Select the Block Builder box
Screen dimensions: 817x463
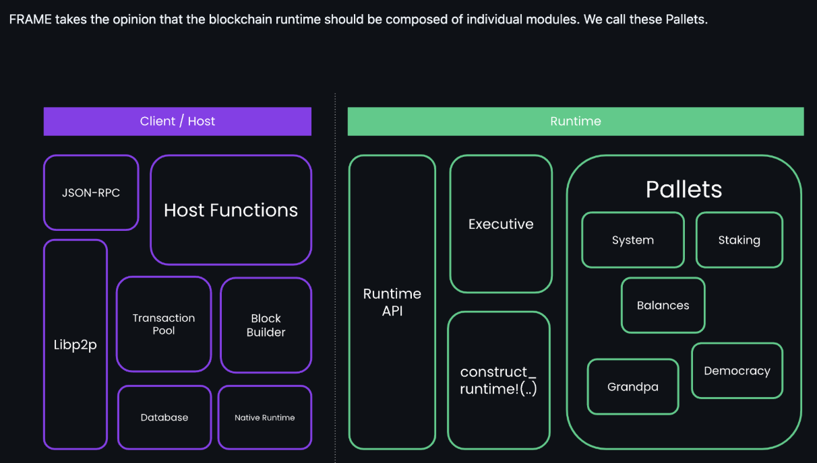pyautogui.click(x=266, y=325)
